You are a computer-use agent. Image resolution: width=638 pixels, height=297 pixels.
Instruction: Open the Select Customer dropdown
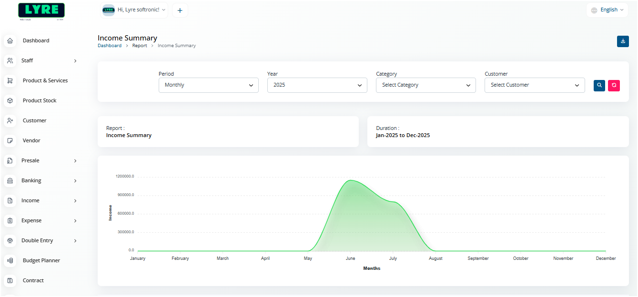point(534,85)
